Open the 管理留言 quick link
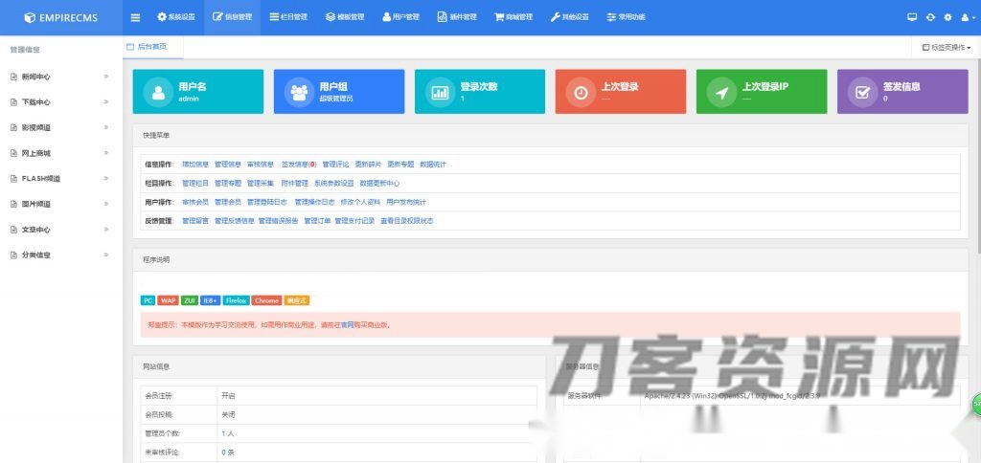Viewport: 981px width, 463px height. coord(195,221)
